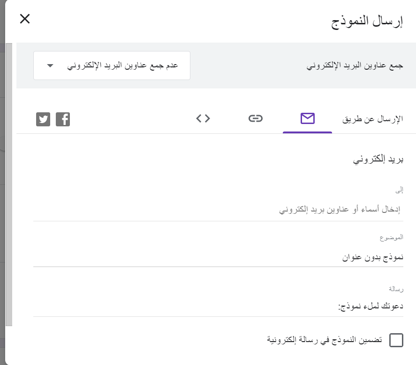Enable تضمين النموذج في رسالة إلكترونية checkbox
The height and width of the screenshot is (365, 416).
396,340
